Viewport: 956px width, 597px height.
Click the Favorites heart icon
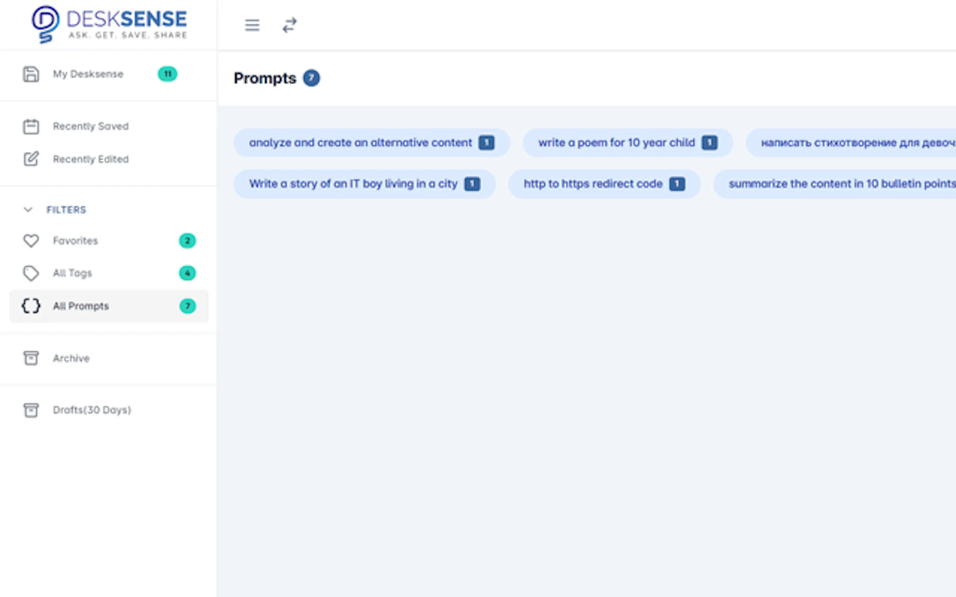pyautogui.click(x=31, y=241)
